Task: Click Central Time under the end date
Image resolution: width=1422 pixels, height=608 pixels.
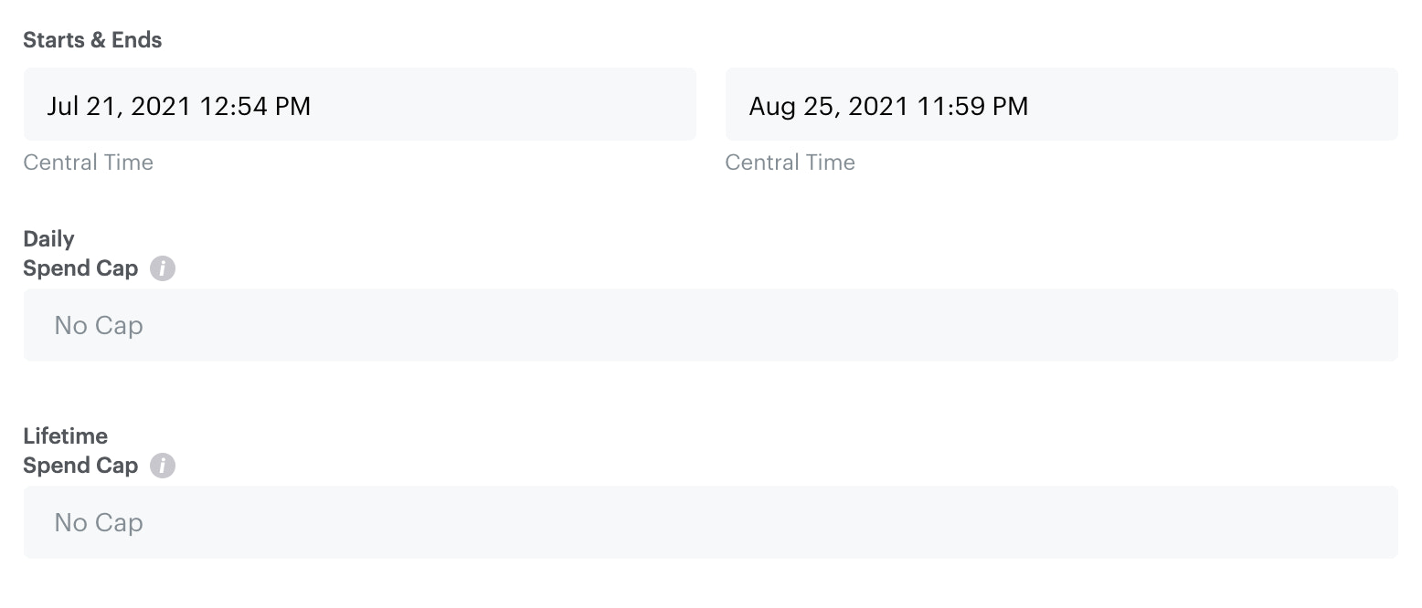Action: pos(790,162)
